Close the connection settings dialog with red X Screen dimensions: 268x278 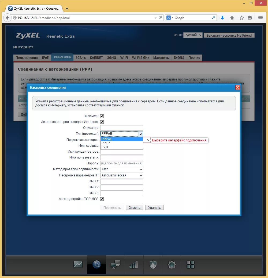coord(238,87)
